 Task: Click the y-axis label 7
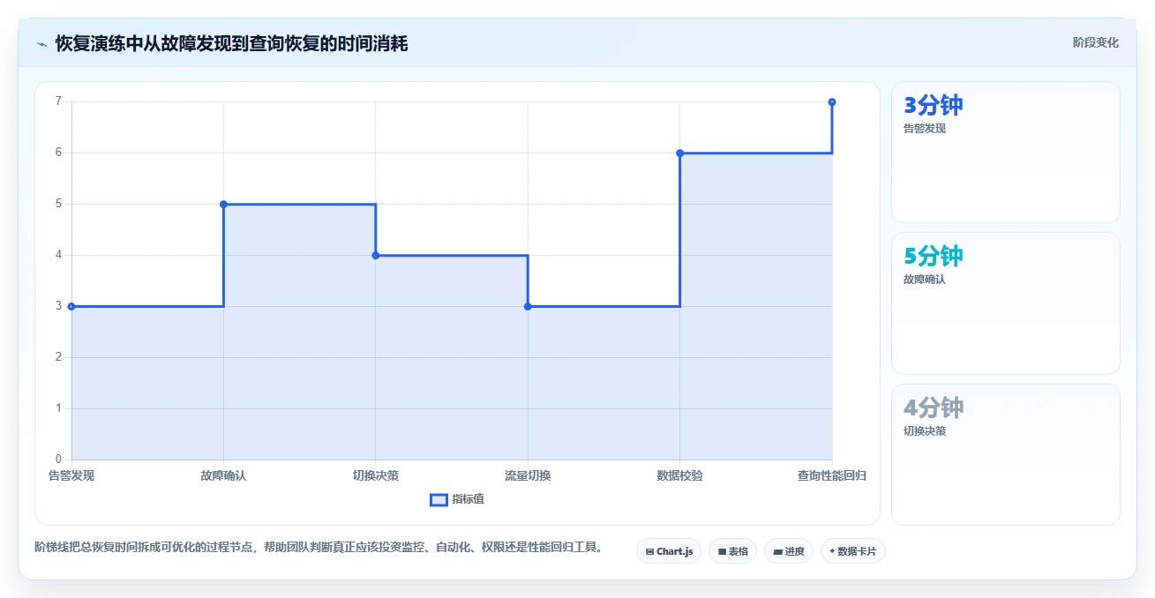point(58,101)
